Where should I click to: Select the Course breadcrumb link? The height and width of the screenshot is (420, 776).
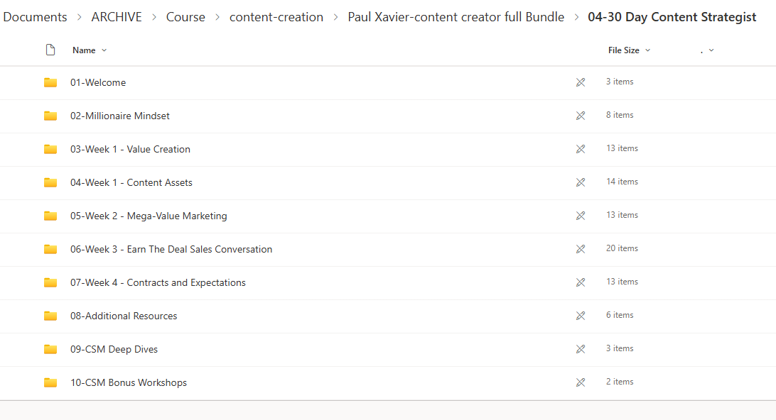[x=185, y=17]
